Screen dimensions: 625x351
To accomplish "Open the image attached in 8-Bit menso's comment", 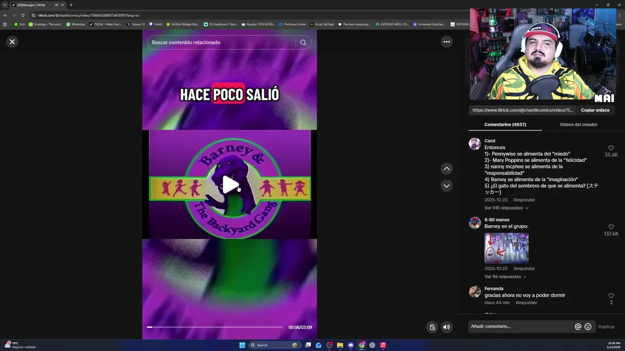I will [x=506, y=248].
